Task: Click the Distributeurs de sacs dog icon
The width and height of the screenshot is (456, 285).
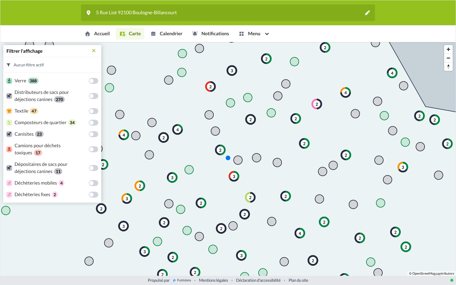Action: click(x=9, y=96)
